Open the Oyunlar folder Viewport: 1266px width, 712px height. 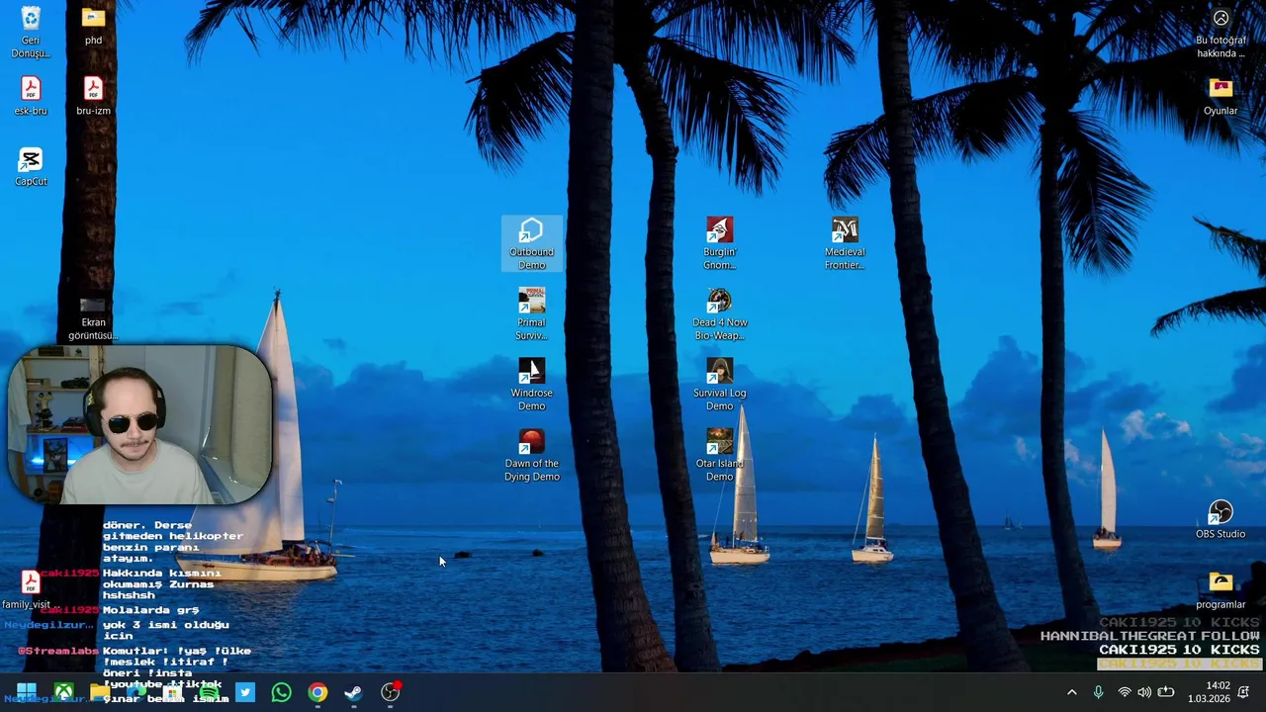[1221, 96]
